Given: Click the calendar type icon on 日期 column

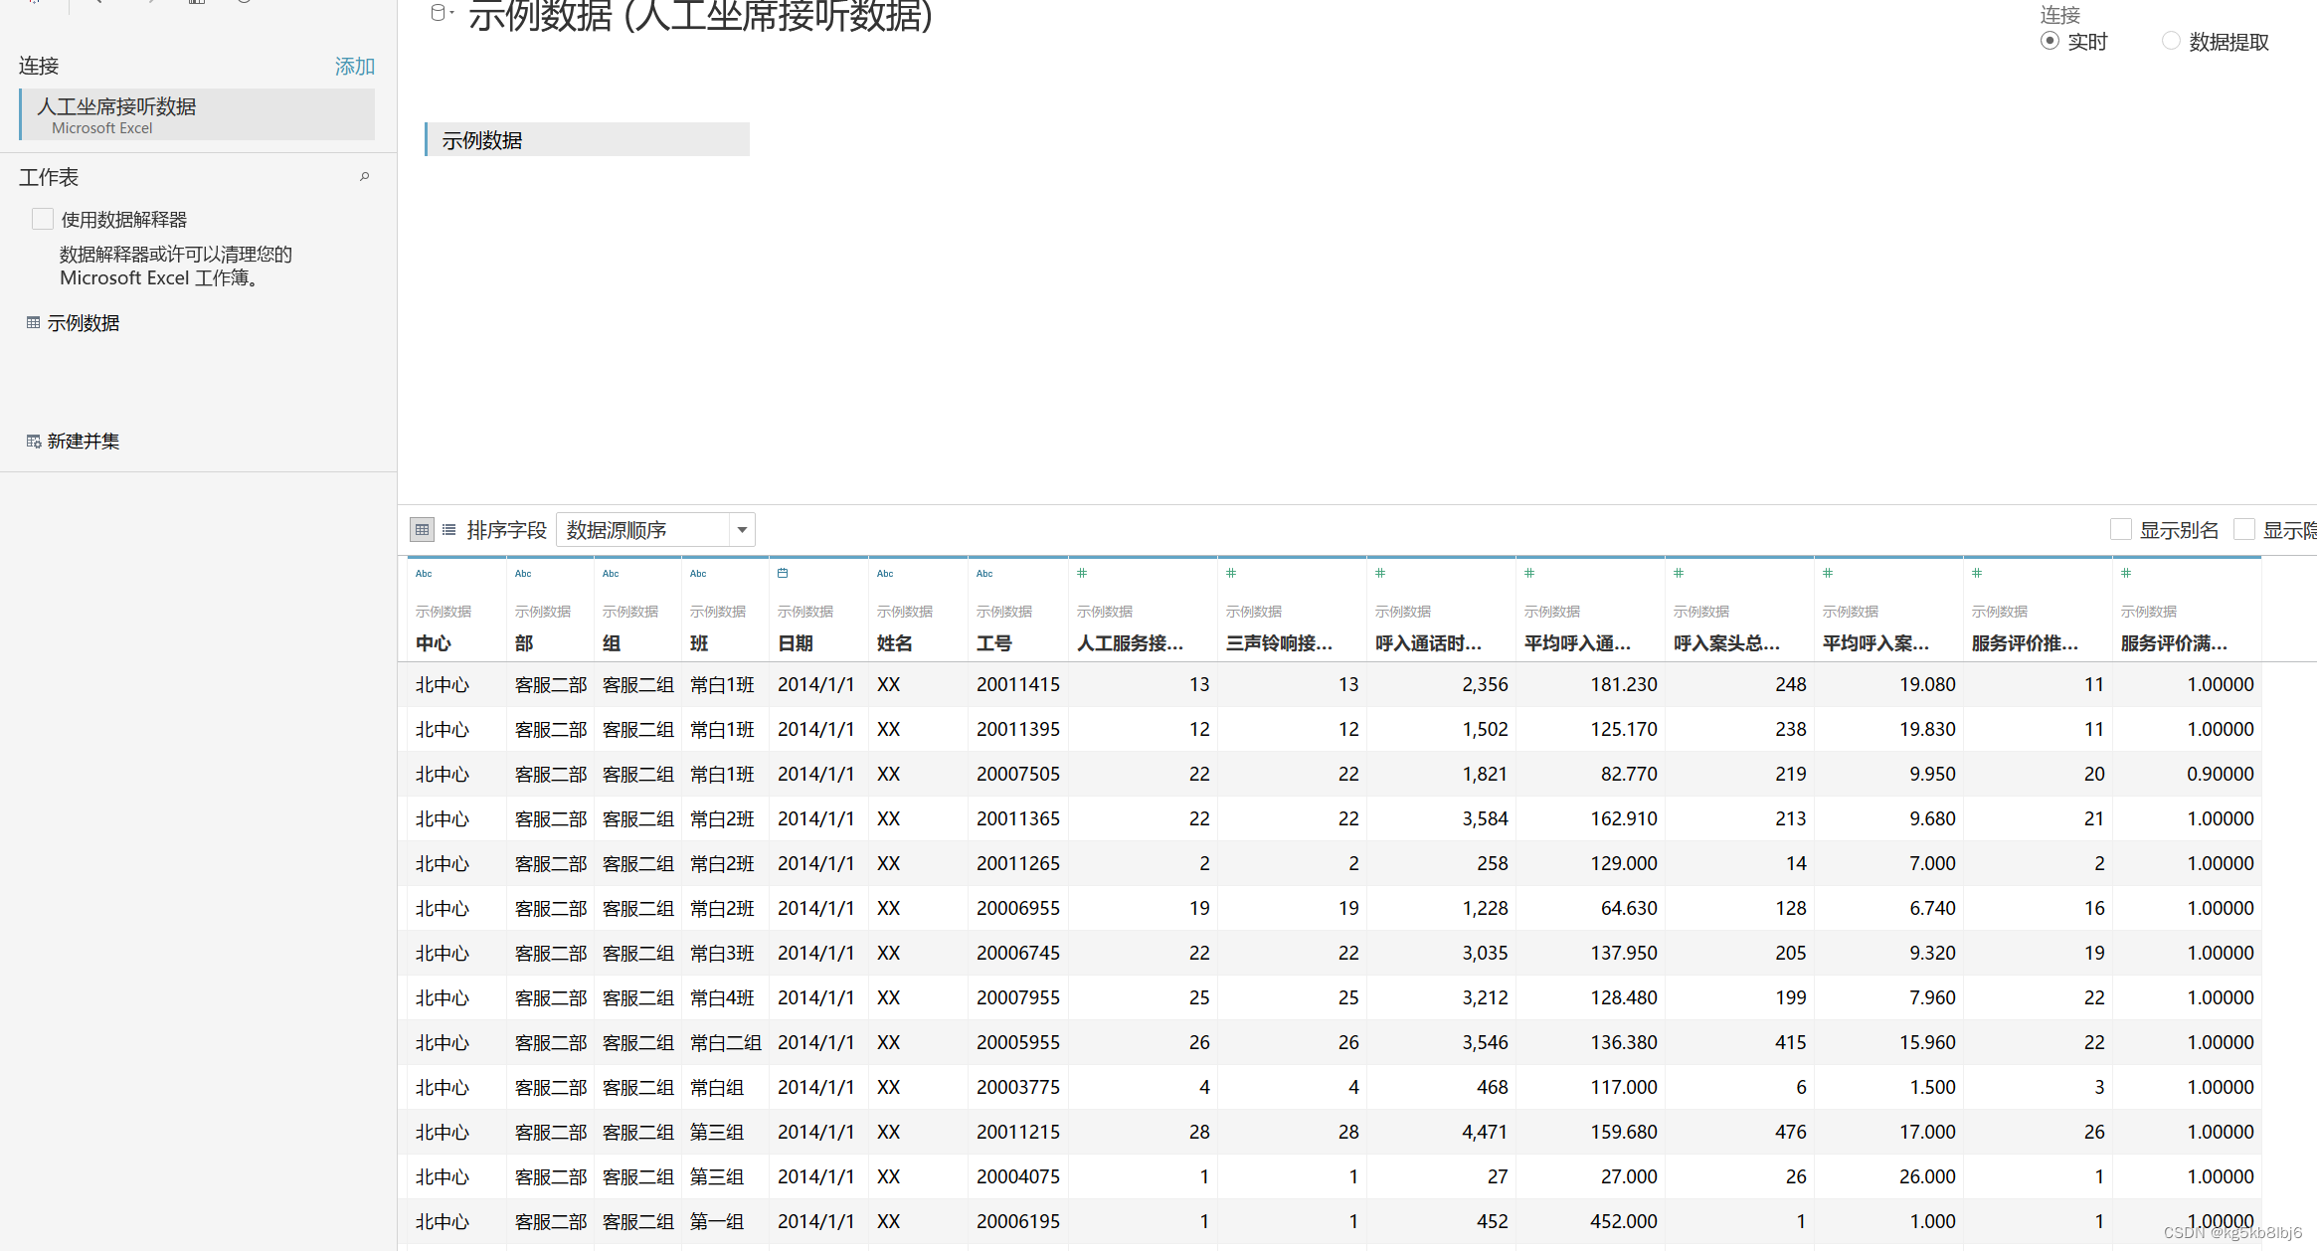Looking at the screenshot, I should (x=783, y=573).
